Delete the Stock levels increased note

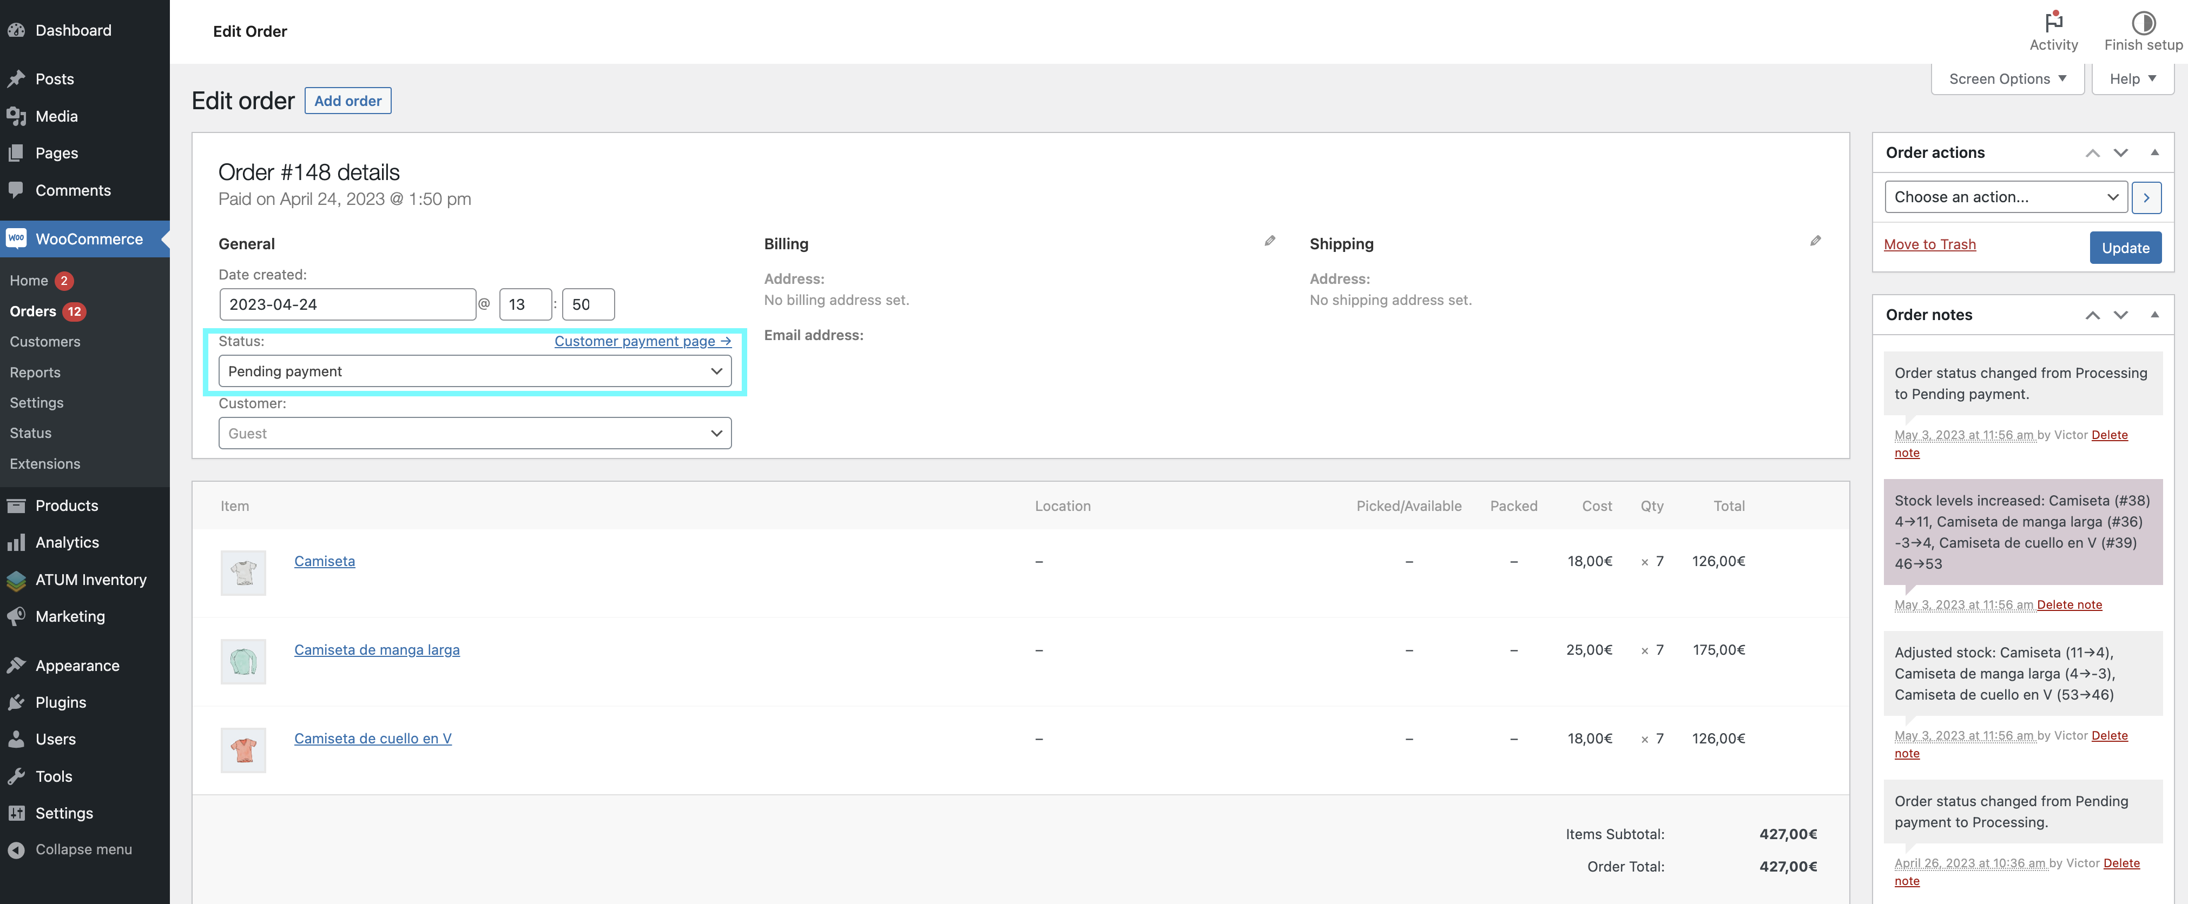[x=2069, y=605]
